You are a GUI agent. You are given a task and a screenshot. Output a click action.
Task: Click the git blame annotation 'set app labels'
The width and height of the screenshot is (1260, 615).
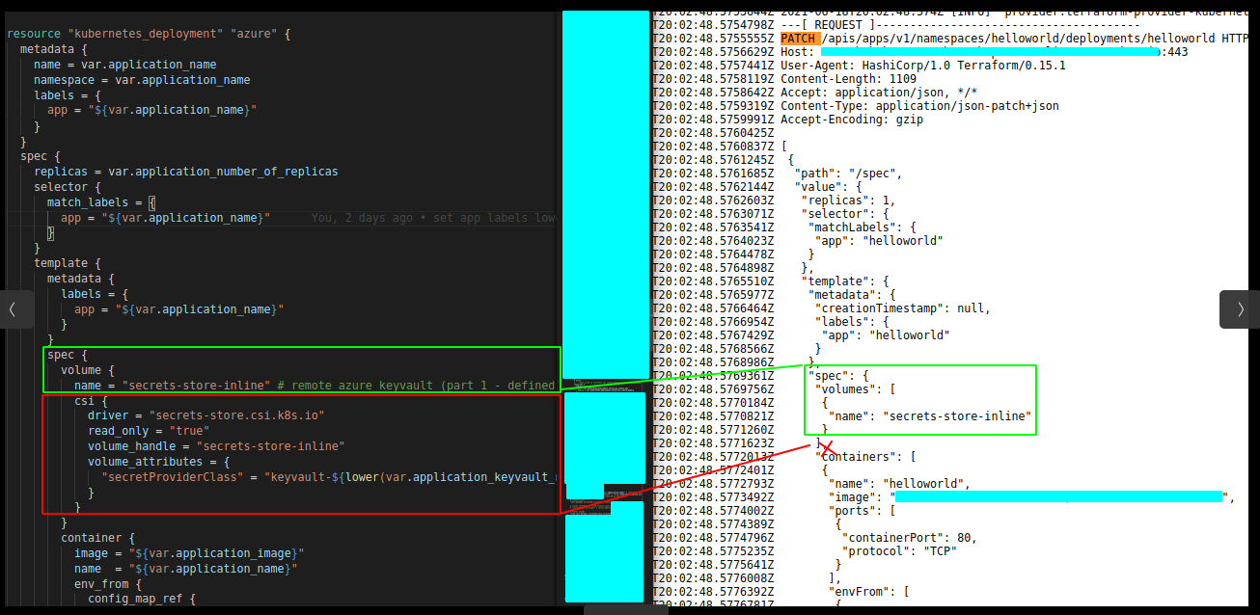tap(473, 217)
